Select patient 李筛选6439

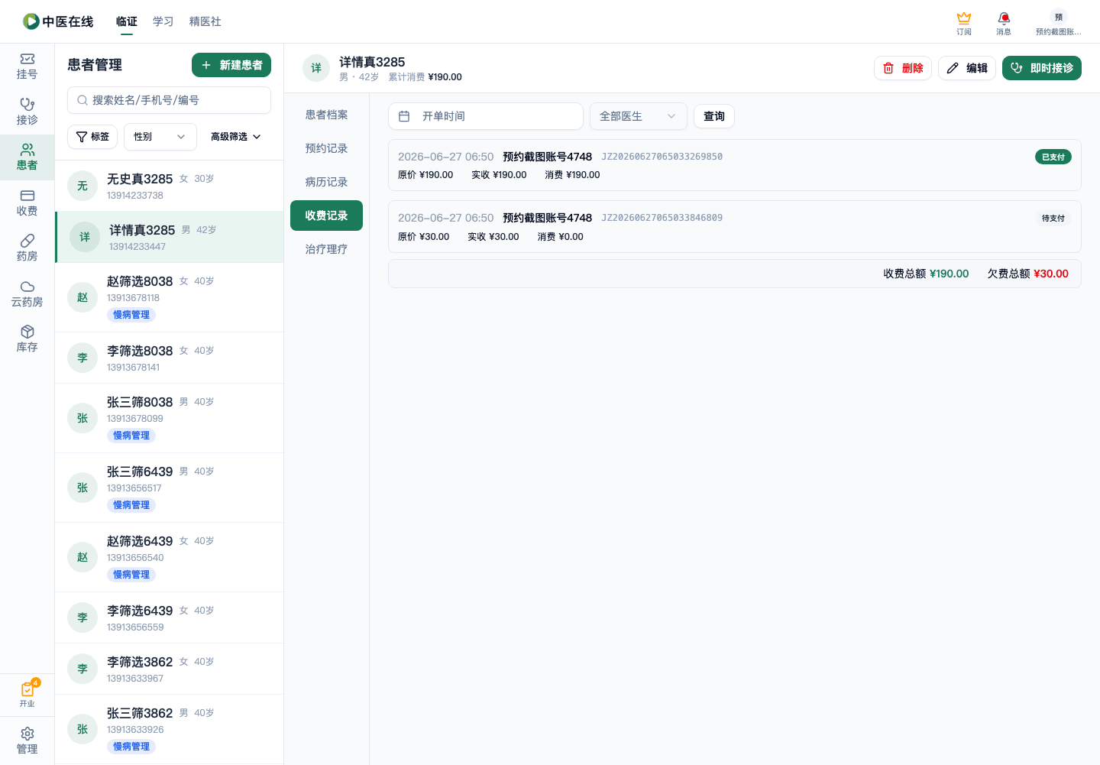point(170,618)
